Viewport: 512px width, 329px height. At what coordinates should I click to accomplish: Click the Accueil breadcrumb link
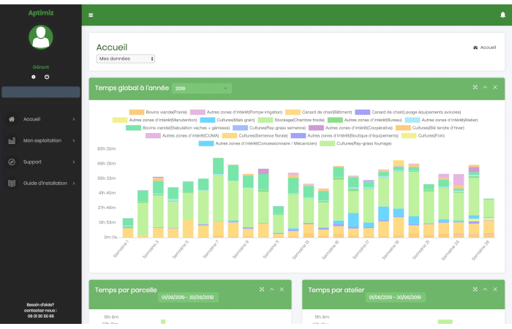click(x=488, y=48)
